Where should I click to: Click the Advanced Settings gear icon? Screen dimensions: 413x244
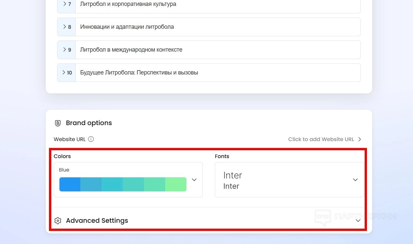(58, 220)
